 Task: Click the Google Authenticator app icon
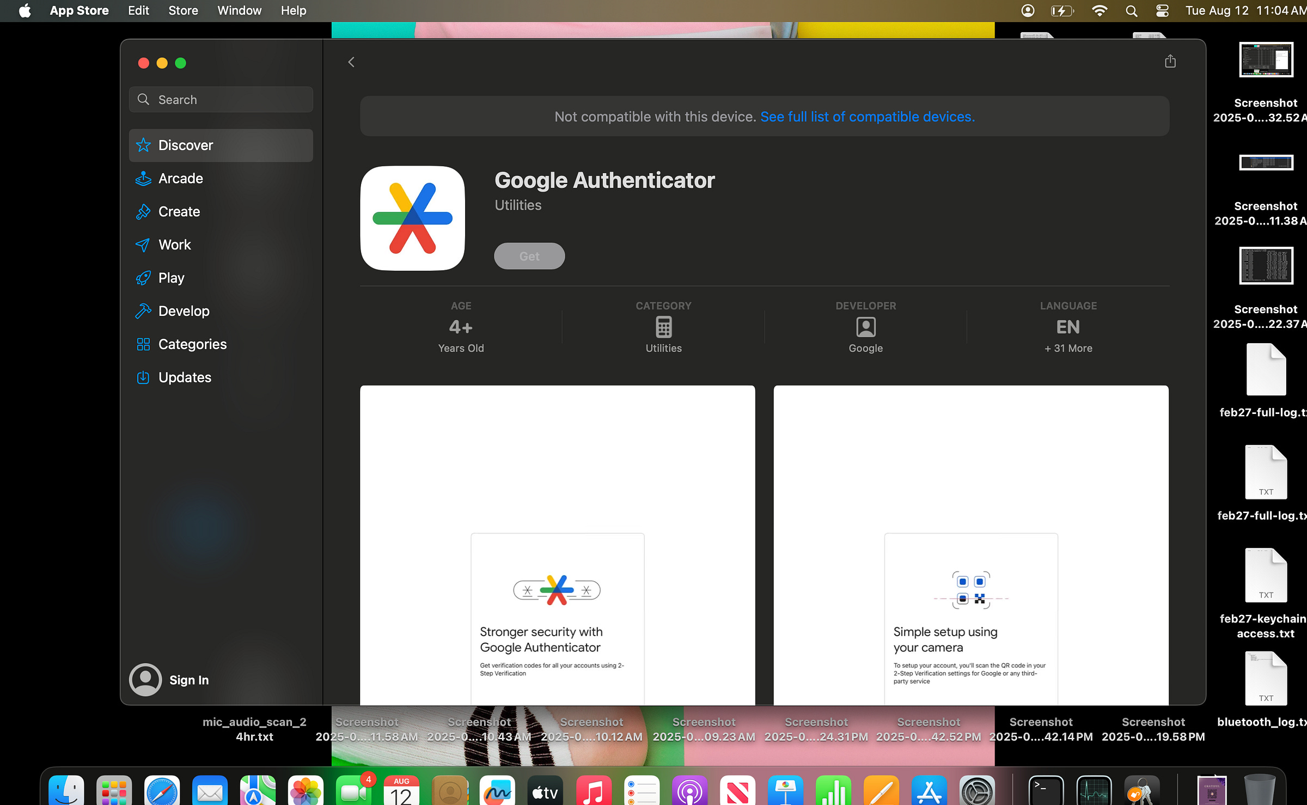pos(412,218)
